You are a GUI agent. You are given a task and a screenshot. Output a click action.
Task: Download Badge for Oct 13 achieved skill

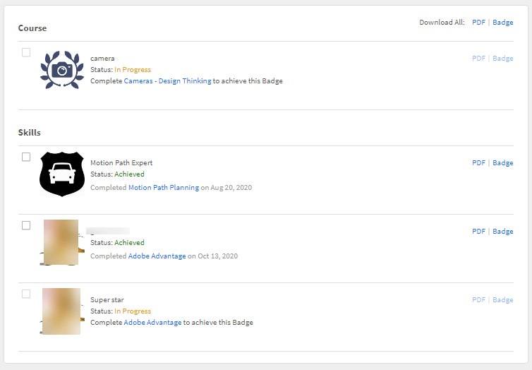coord(503,232)
